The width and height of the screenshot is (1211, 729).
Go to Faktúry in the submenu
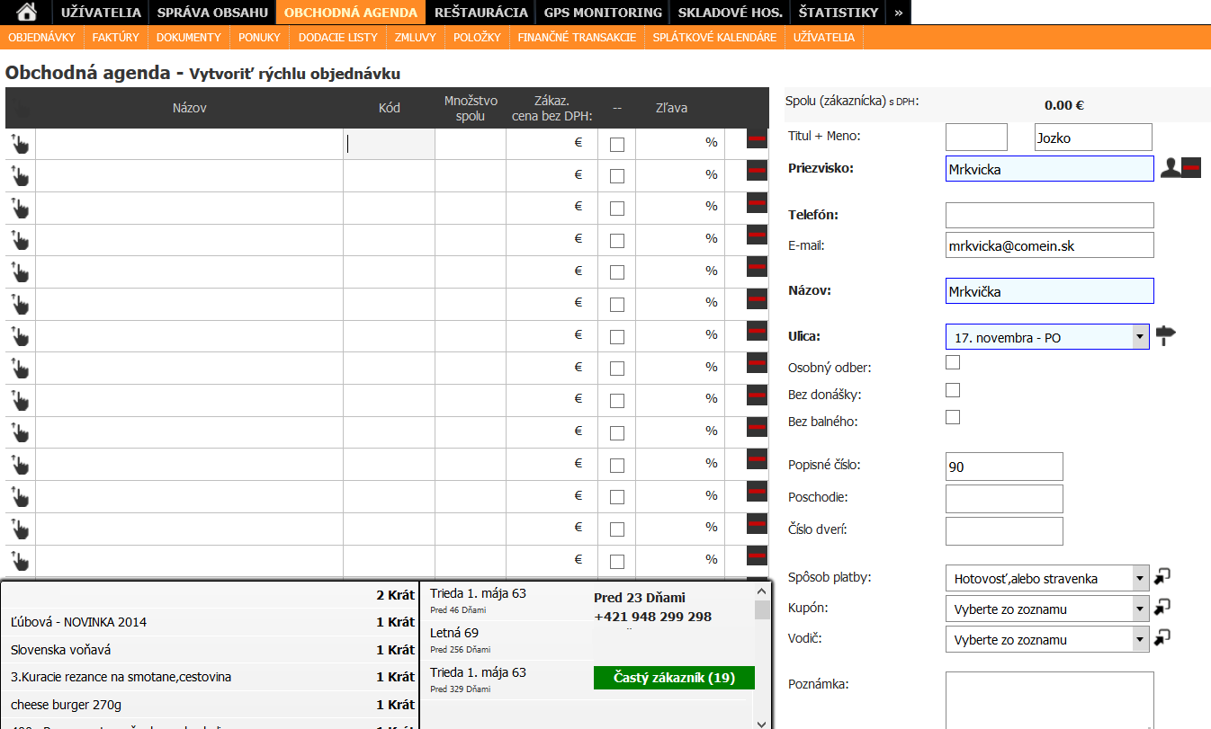point(115,38)
